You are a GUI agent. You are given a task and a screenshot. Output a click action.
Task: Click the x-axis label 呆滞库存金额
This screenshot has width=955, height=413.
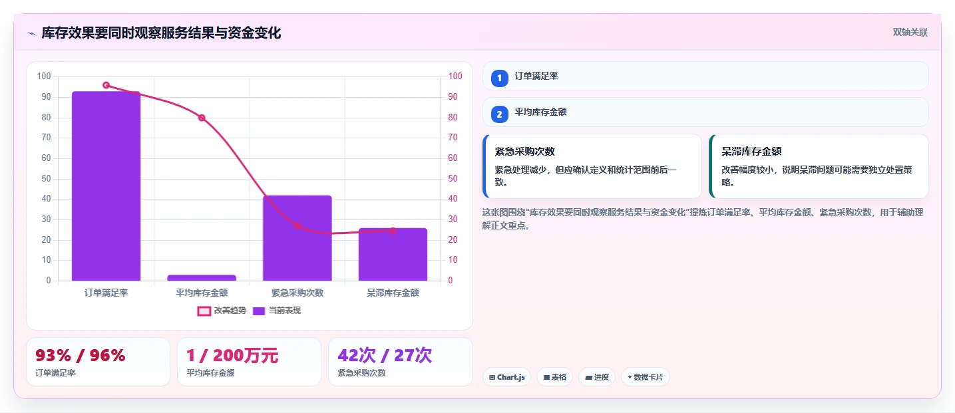point(393,293)
